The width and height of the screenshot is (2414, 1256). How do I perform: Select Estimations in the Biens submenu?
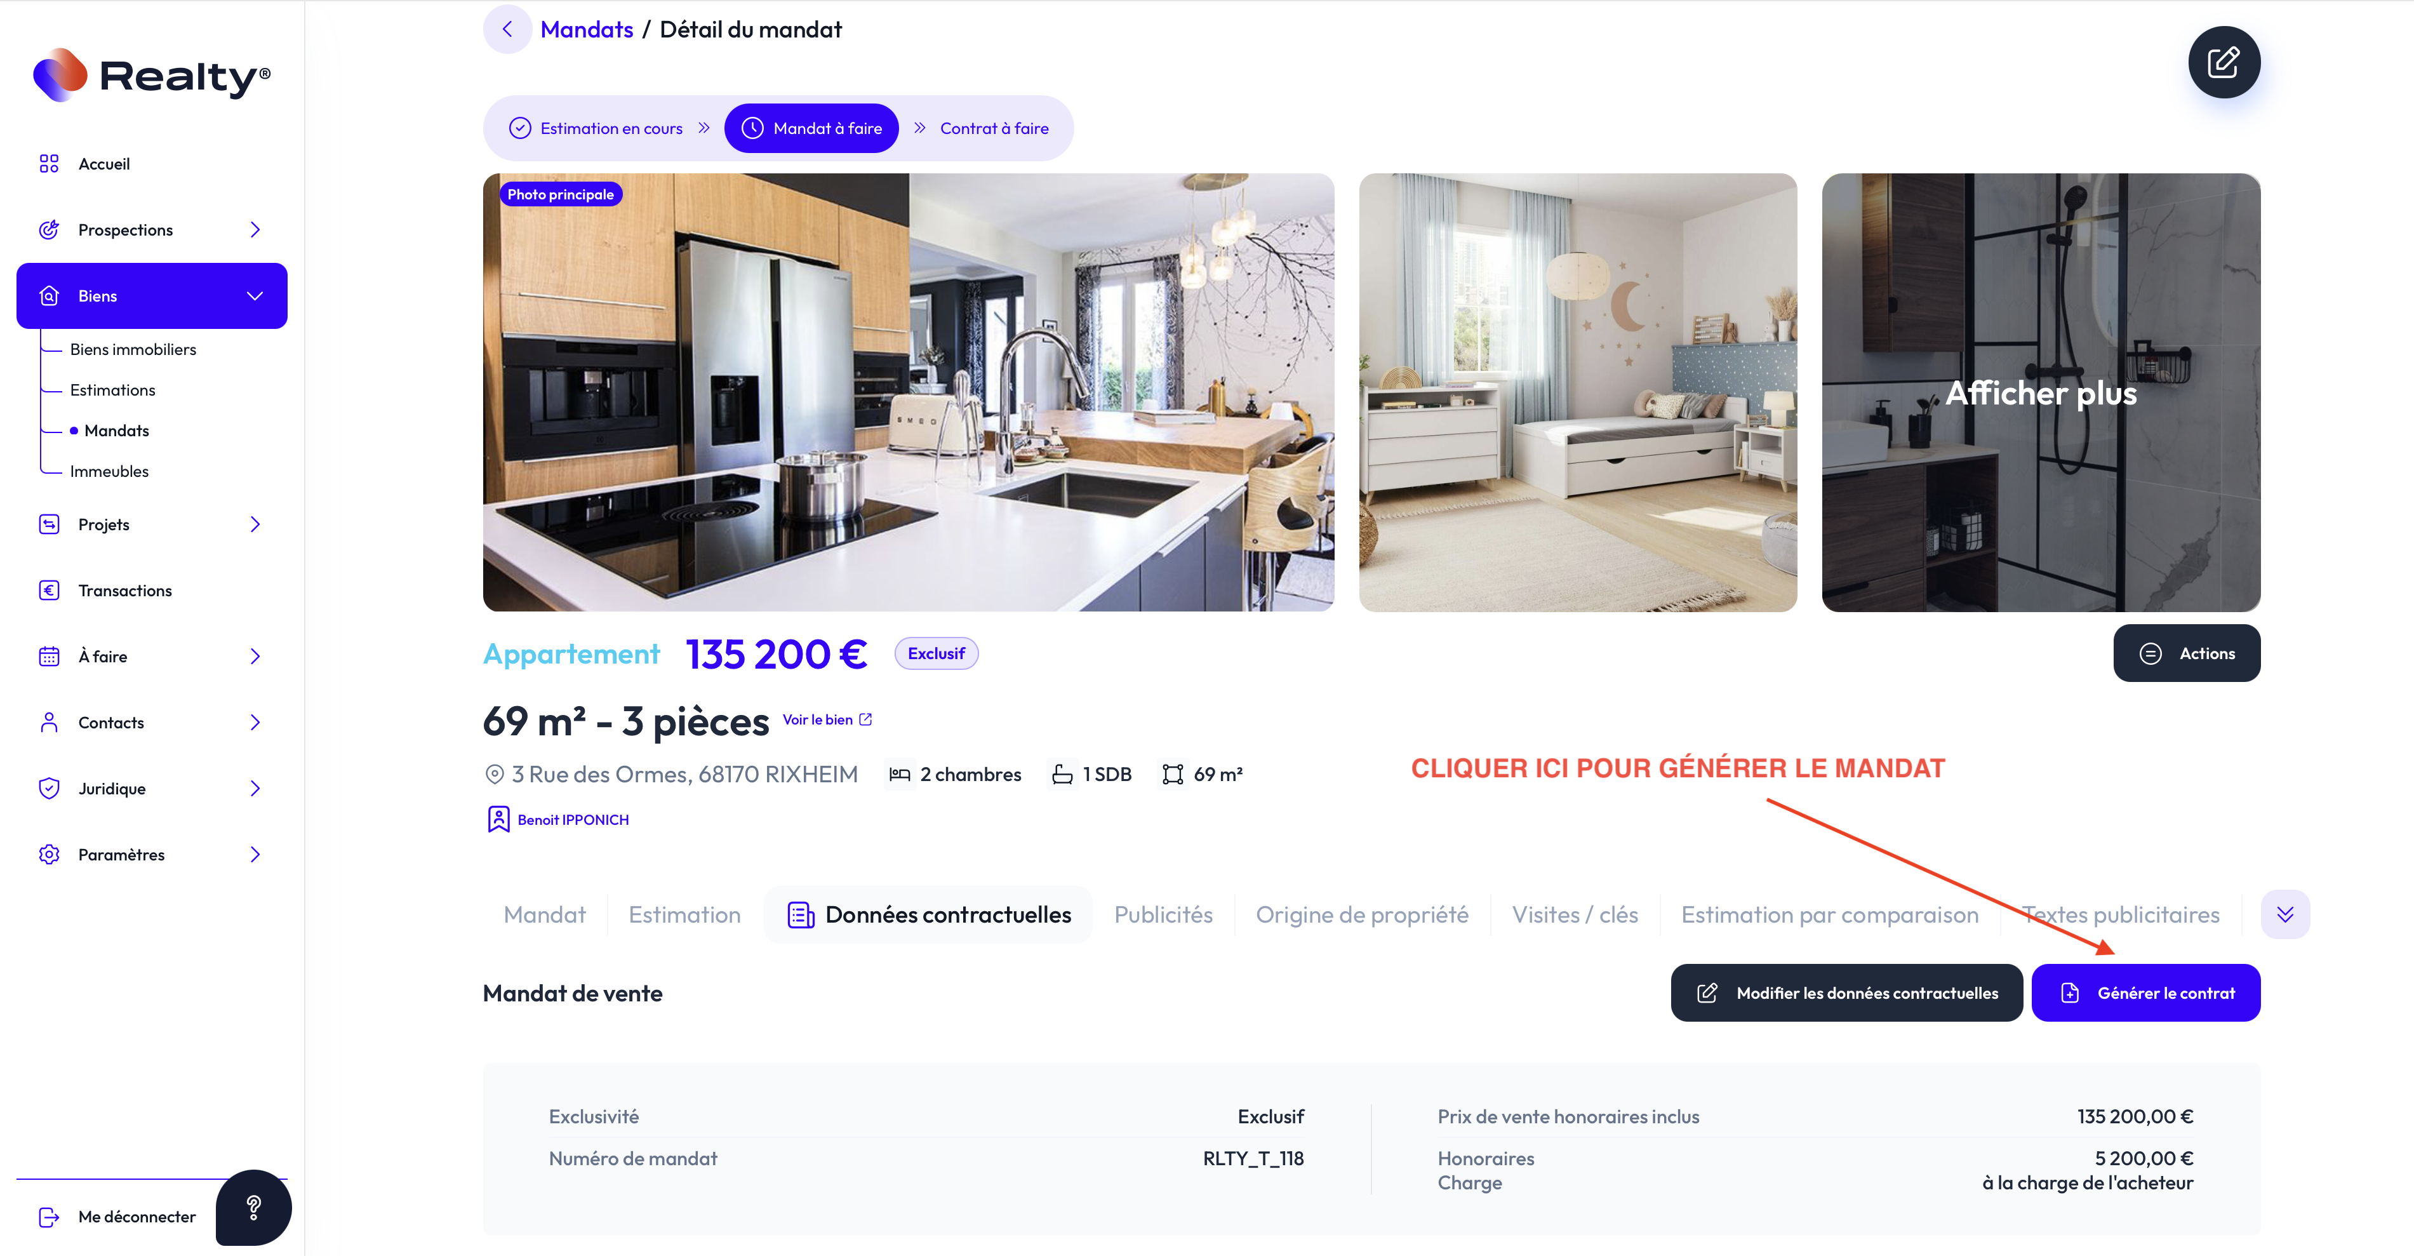pos(112,390)
